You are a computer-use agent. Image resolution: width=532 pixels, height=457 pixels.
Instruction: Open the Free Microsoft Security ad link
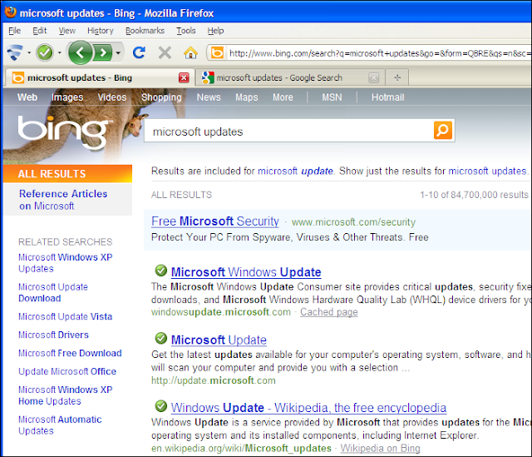coord(215,221)
